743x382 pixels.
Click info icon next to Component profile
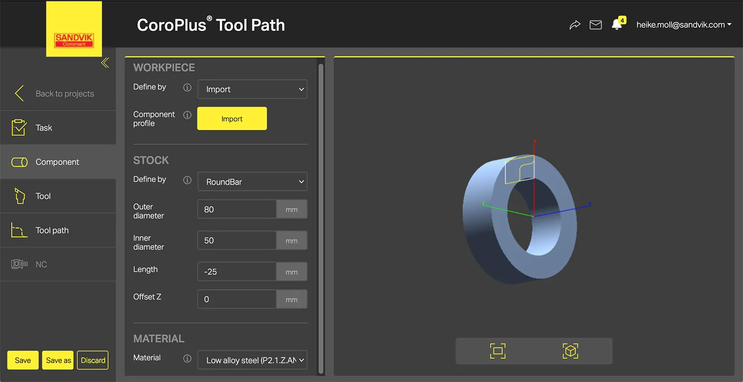pyautogui.click(x=187, y=115)
